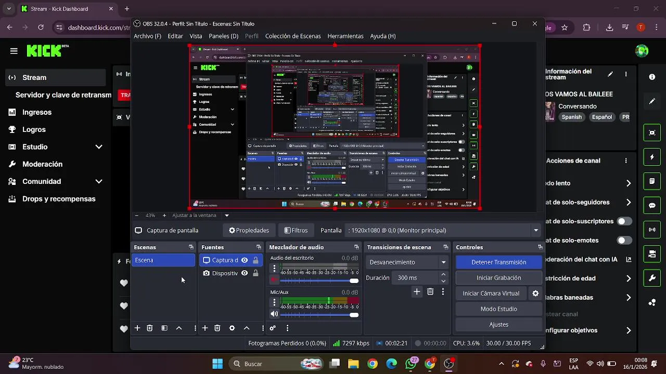
Task: Adjust Audio del escritorio volume slider
Action: 319,280
